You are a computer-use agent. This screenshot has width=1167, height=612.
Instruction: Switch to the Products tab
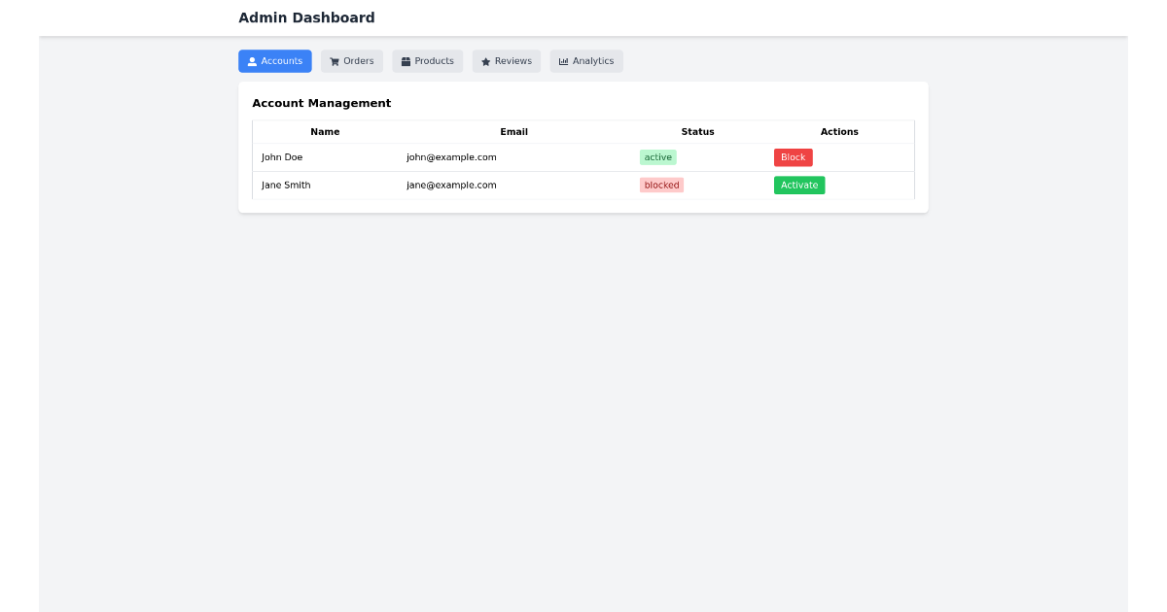pos(427,60)
